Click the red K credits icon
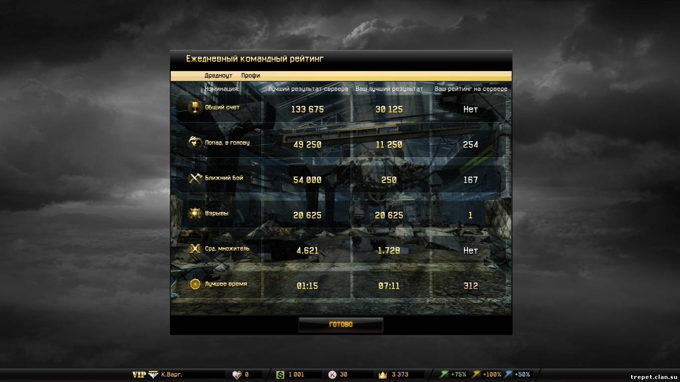680x382 pixels. 332,375
